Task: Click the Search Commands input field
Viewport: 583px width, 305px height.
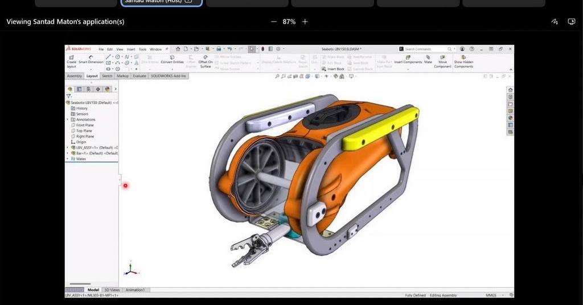Action: click(x=424, y=49)
